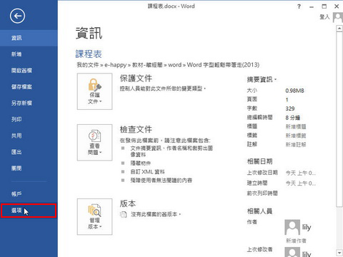Image resolution: width=343 pixels, height=257 pixels.
Task: Click the 相關人員 heading
Action: 259,211
